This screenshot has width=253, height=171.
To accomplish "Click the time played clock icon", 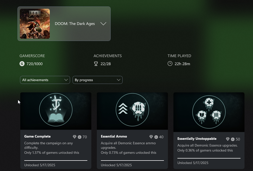I will click(170, 64).
